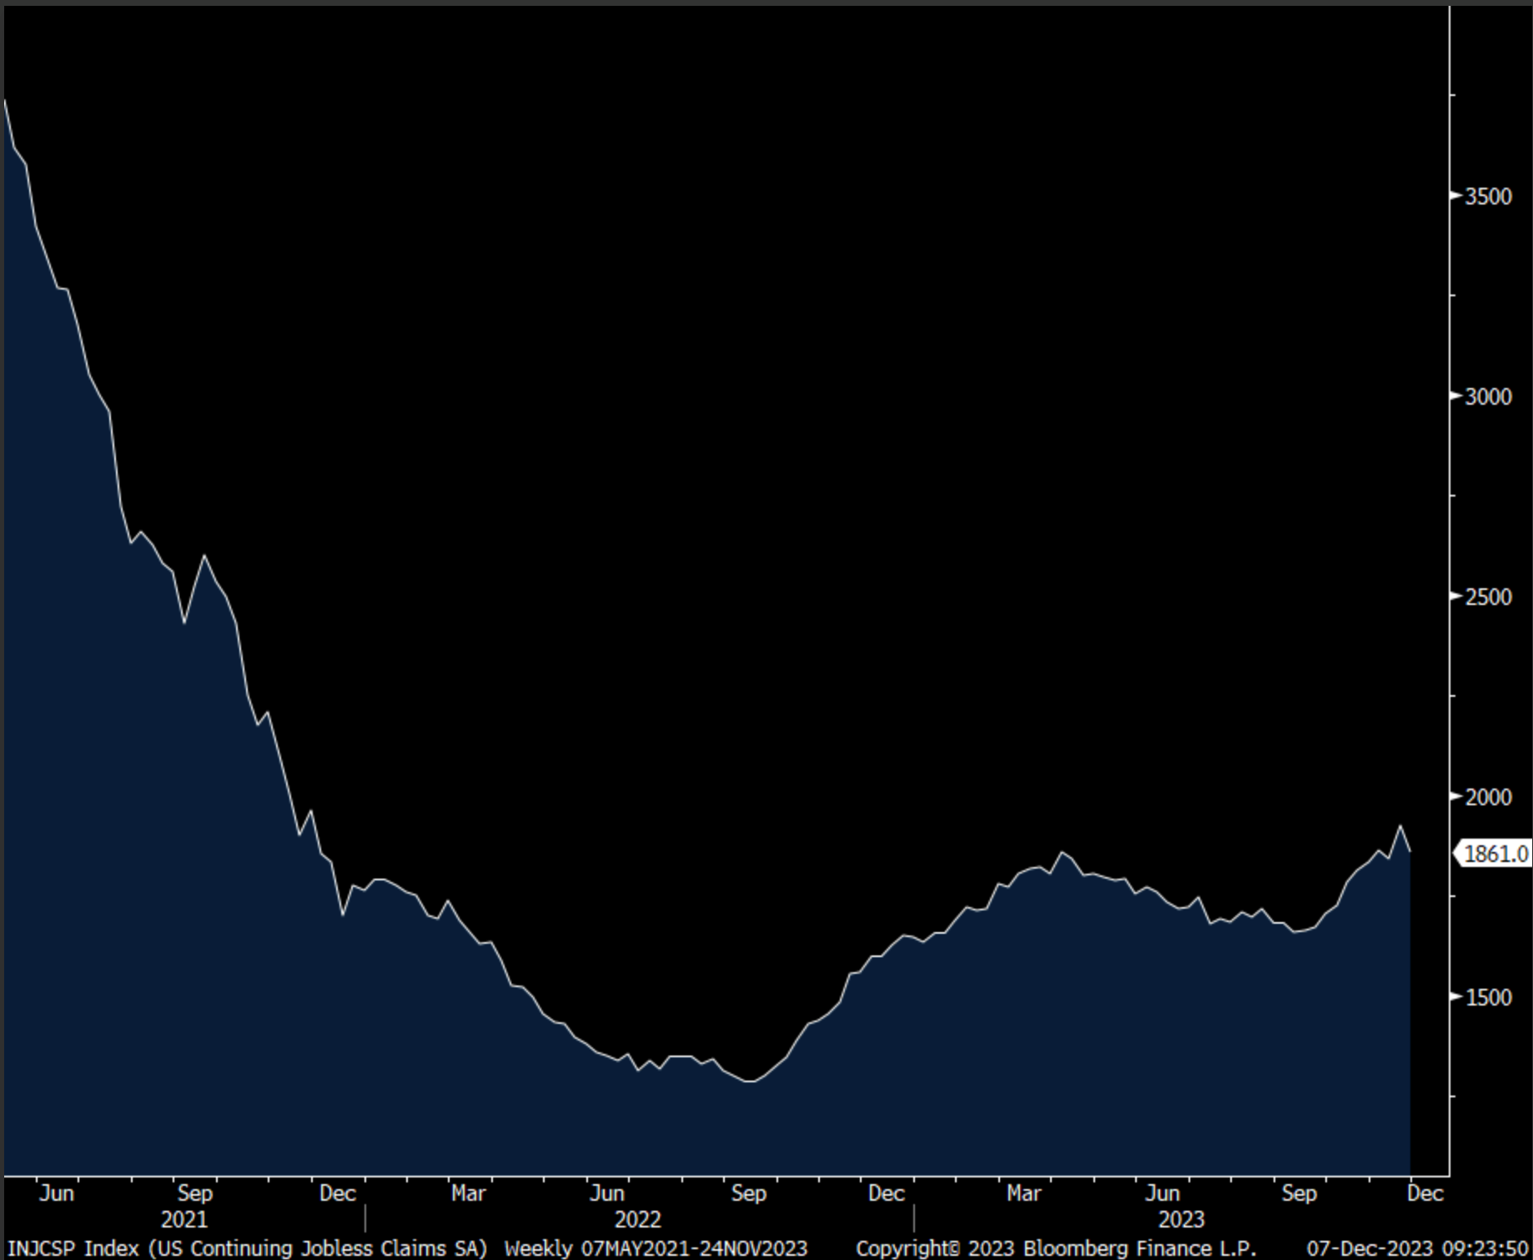Screen dimensions: 1533x1260
Task: Click the 1861.0 last value tag
Action: coord(1495,854)
